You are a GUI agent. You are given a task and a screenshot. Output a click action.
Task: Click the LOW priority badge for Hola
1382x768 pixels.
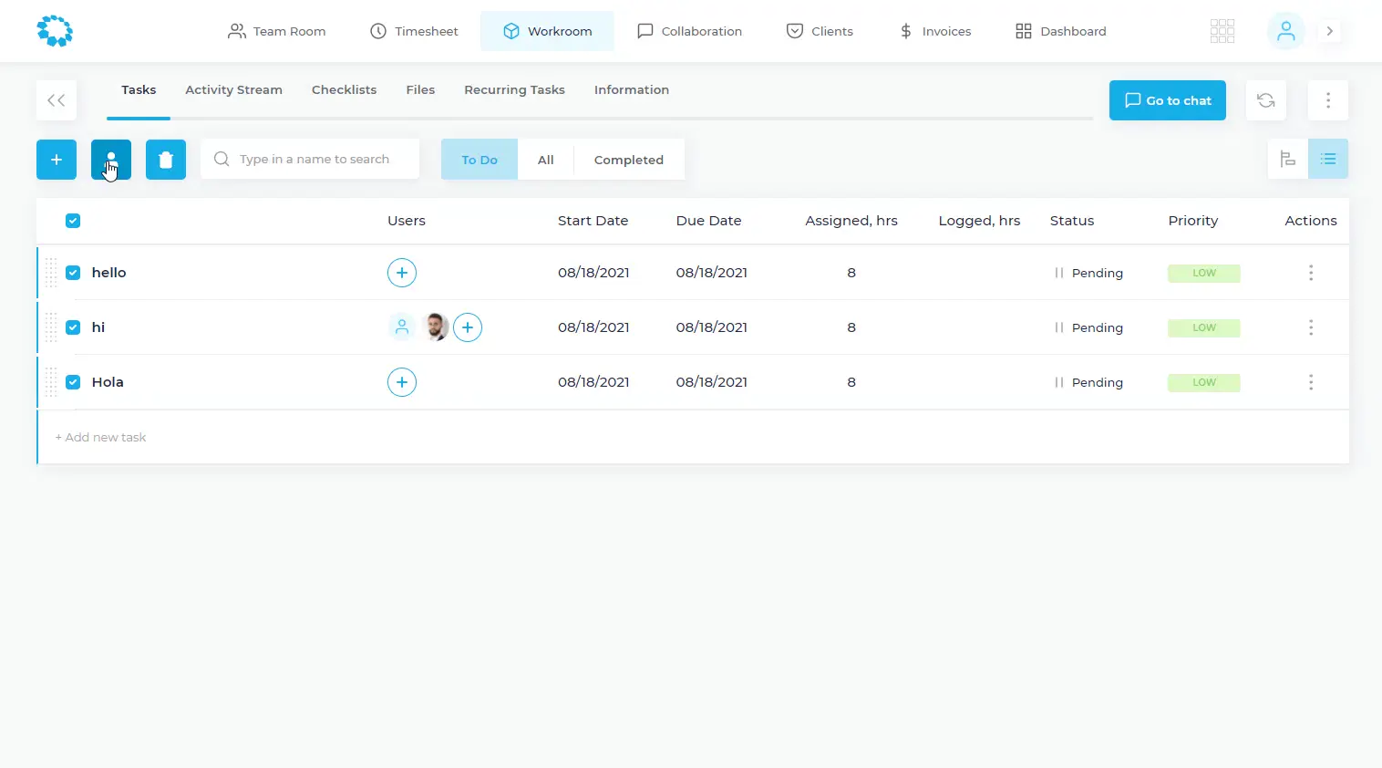[x=1203, y=382]
